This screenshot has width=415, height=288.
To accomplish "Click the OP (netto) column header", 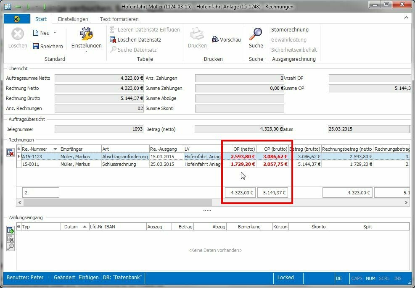I will (240, 149).
